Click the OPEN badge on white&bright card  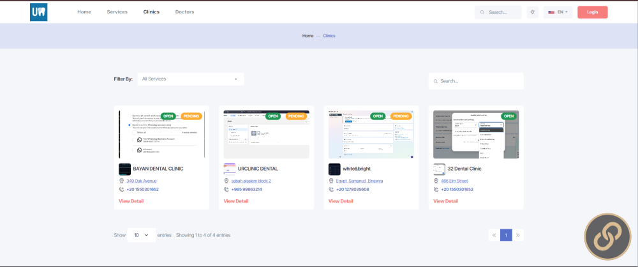point(378,116)
